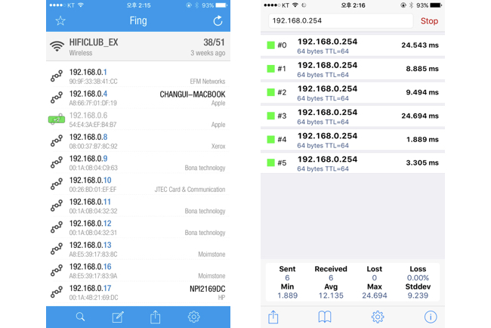Tap the node icon for 192.168.0.16
The width and height of the screenshot is (491, 328).
57,271
